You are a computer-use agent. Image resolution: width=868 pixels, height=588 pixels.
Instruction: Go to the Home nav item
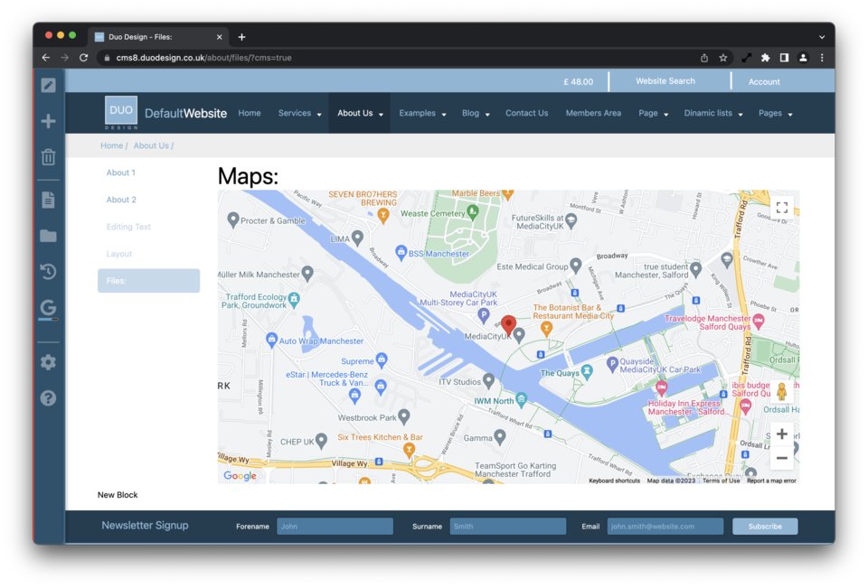click(x=250, y=113)
